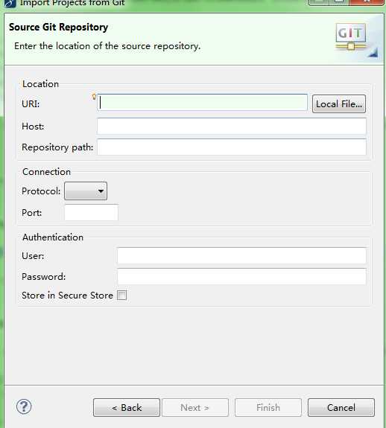Click the Port input box
This screenshot has height=428, width=386.
pyautogui.click(x=91, y=213)
